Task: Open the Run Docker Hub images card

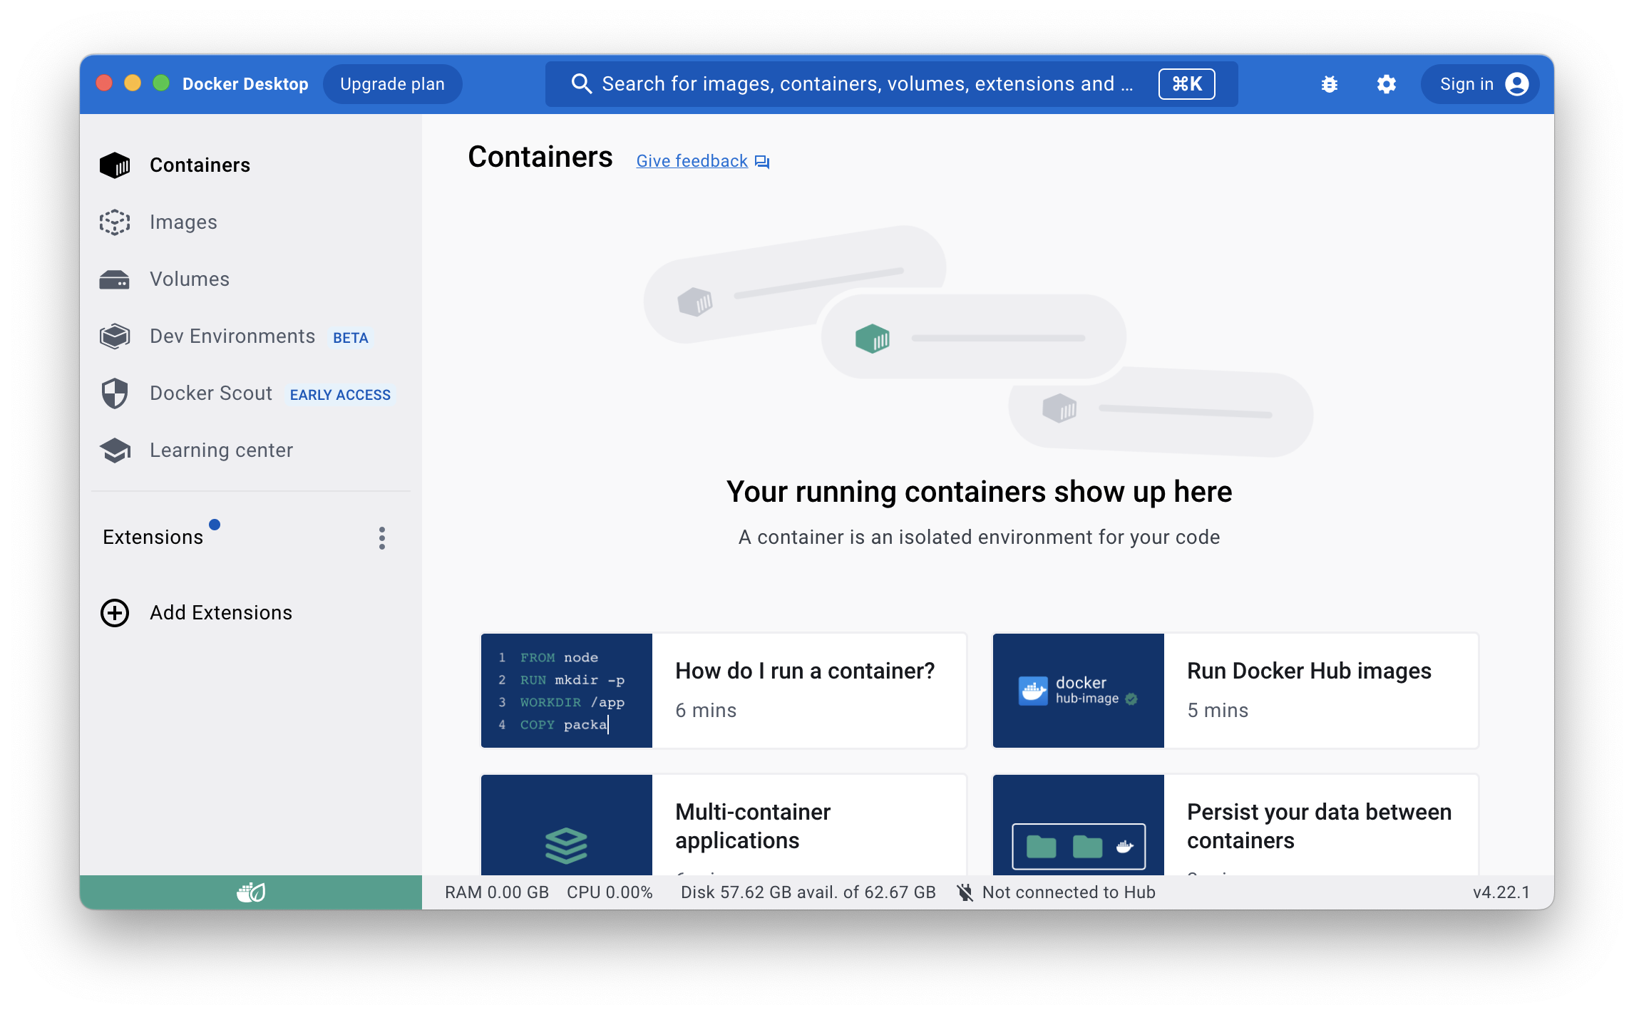Action: point(1235,691)
